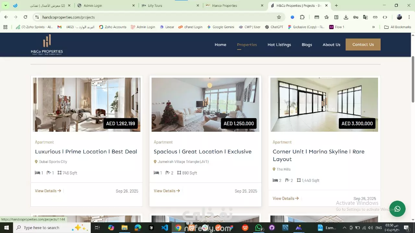This screenshot has width=415, height=233.
Task: Click the ENG language indicator in taskbar
Action: [379, 228]
